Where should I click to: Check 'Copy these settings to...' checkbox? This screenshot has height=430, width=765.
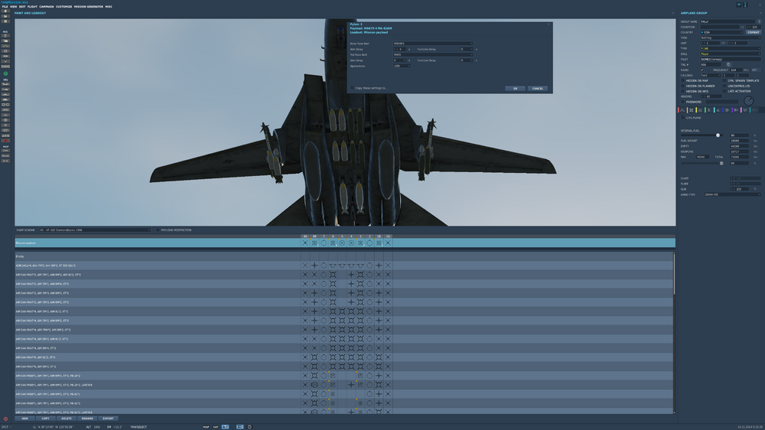tap(352, 88)
